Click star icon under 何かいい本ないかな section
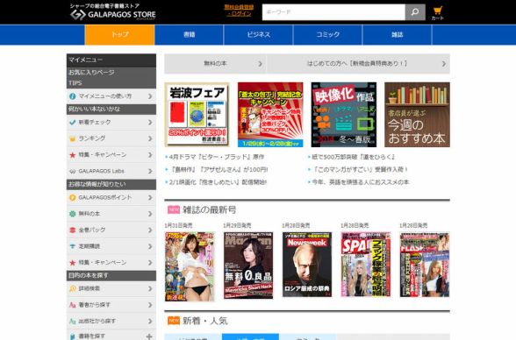516x340 pixels. click(x=72, y=155)
